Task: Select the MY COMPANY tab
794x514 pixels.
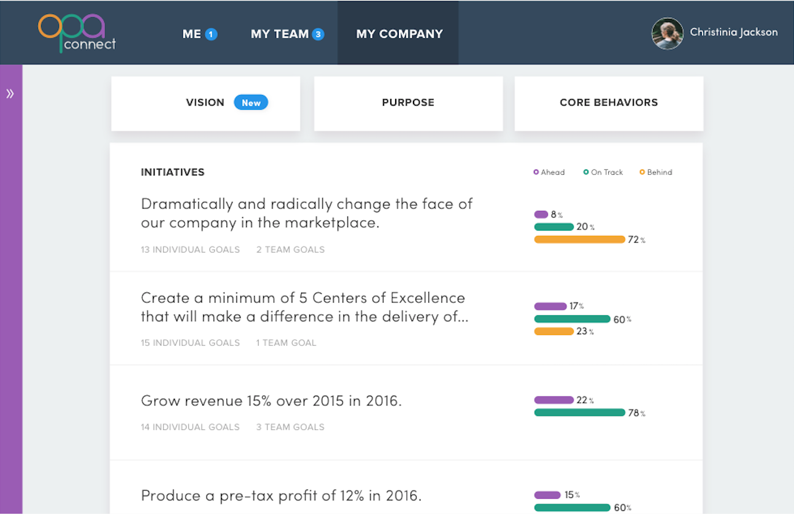Action: 399,34
